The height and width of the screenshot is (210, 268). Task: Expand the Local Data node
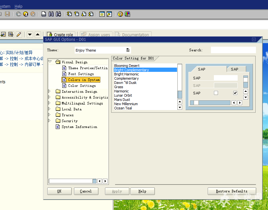(50, 109)
